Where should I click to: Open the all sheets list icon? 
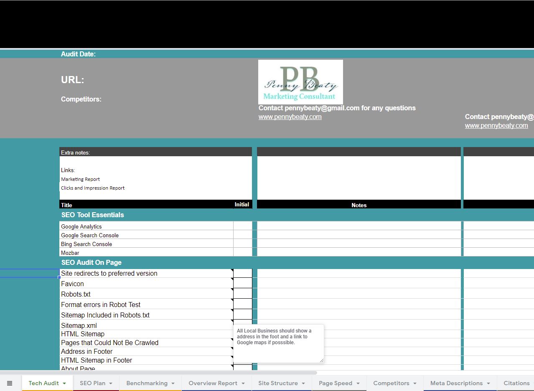pos(10,383)
